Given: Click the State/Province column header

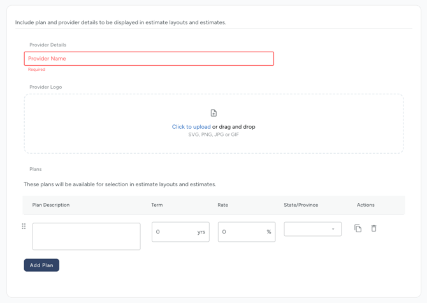Looking at the screenshot, I should pos(301,205).
